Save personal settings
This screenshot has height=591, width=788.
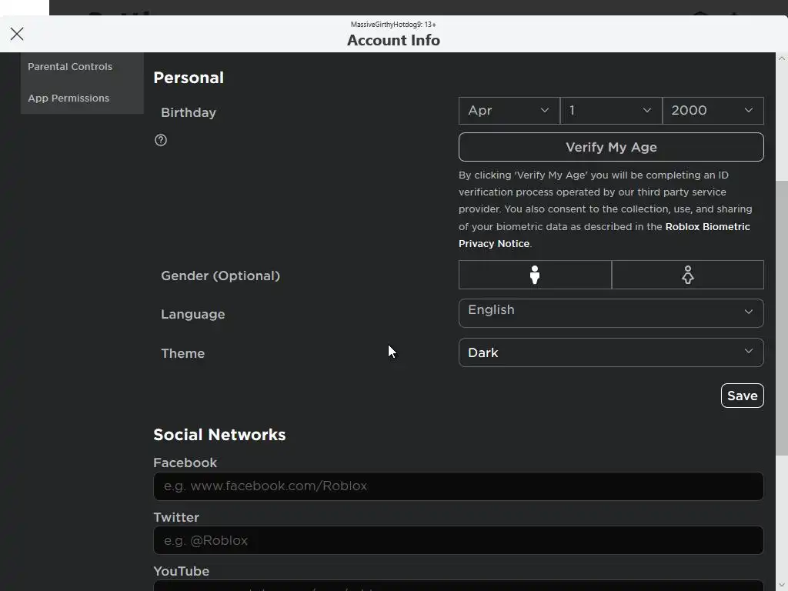(742, 396)
